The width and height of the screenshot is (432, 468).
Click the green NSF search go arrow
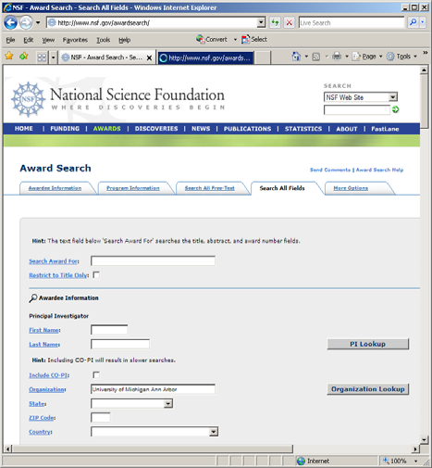(395, 109)
